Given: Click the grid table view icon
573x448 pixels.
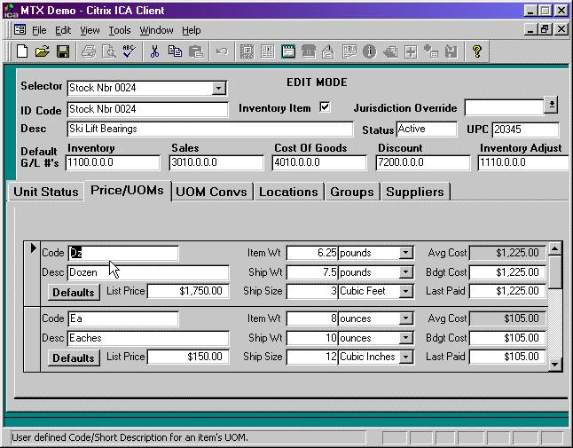Looking at the screenshot, I should click(268, 51).
